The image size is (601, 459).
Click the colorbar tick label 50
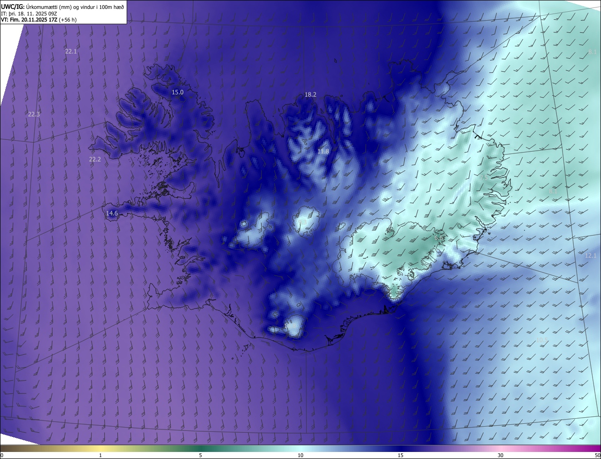coord(598,455)
